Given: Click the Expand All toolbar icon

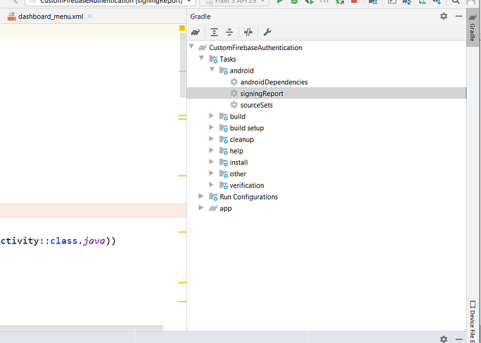Looking at the screenshot, I should tap(214, 32).
